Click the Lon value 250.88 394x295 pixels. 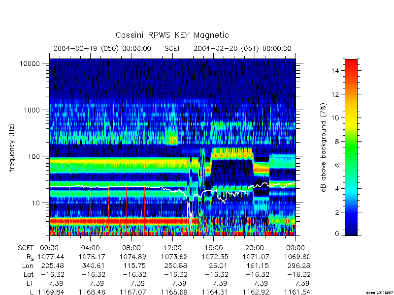tap(176, 265)
